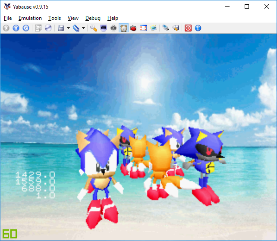This screenshot has width=277, height=241.
Task: Open settings with the wrench icon
Action: click(94, 28)
